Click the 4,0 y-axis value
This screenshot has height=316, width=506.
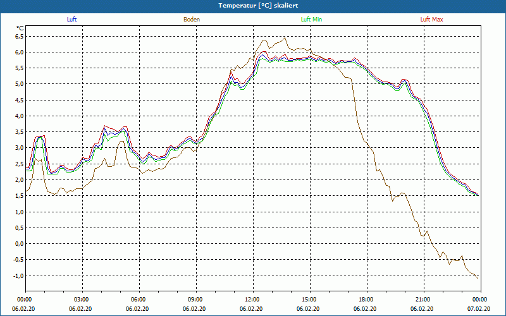(20, 116)
